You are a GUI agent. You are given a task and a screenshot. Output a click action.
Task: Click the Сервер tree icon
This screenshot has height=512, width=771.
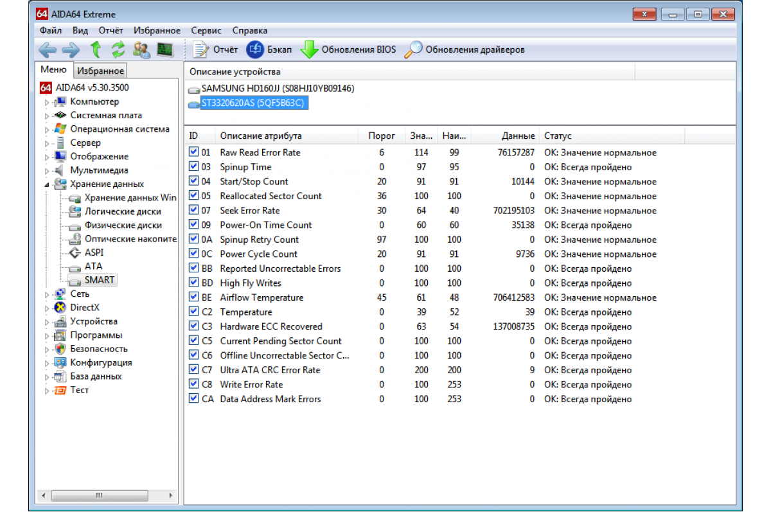coord(60,143)
